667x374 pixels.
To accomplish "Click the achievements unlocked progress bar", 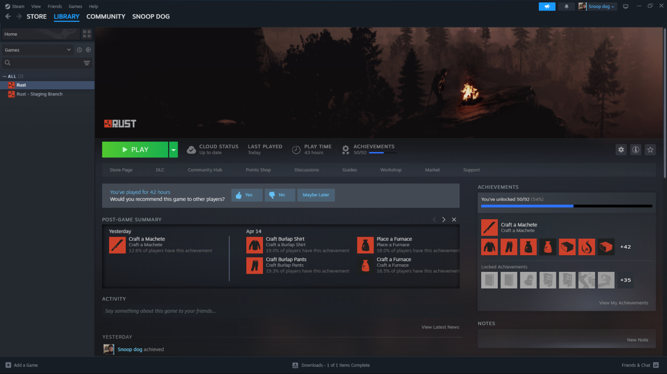I will point(566,206).
